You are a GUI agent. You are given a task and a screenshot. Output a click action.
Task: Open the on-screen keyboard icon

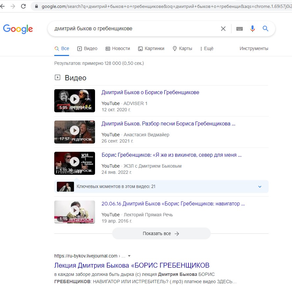tap(239, 29)
